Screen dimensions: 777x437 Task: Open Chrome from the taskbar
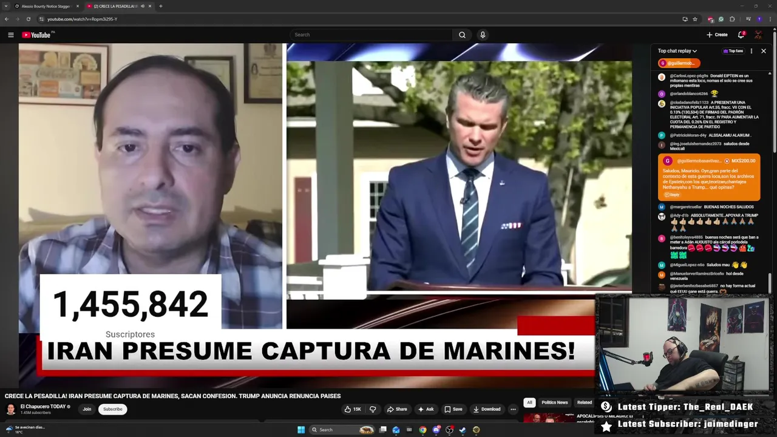coord(422,430)
